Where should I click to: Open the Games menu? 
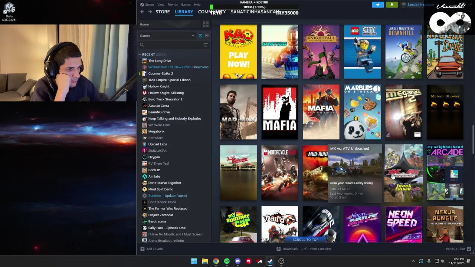tap(186, 4)
